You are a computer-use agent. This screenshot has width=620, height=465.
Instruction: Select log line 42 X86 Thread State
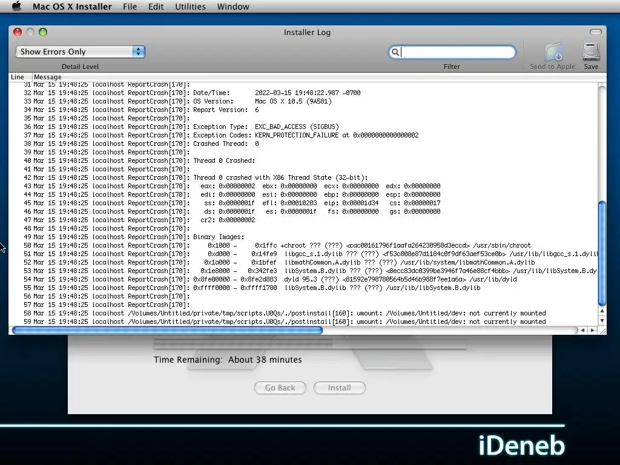(303, 177)
